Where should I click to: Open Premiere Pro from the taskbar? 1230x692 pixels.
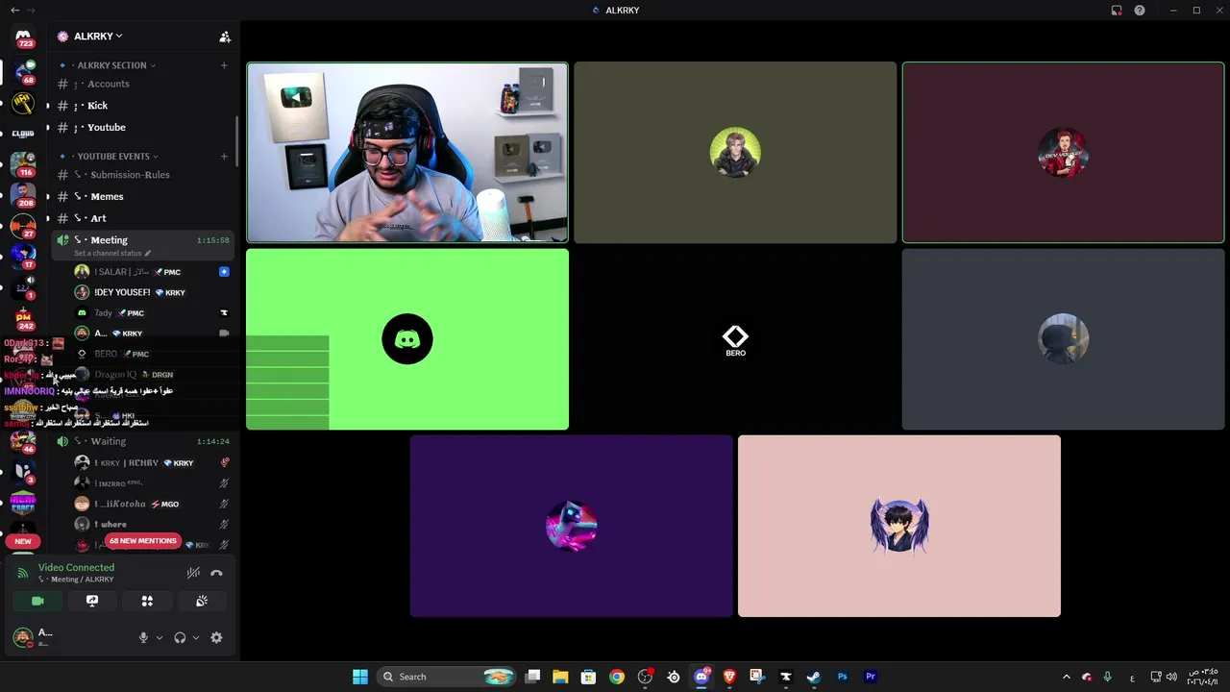click(x=871, y=677)
